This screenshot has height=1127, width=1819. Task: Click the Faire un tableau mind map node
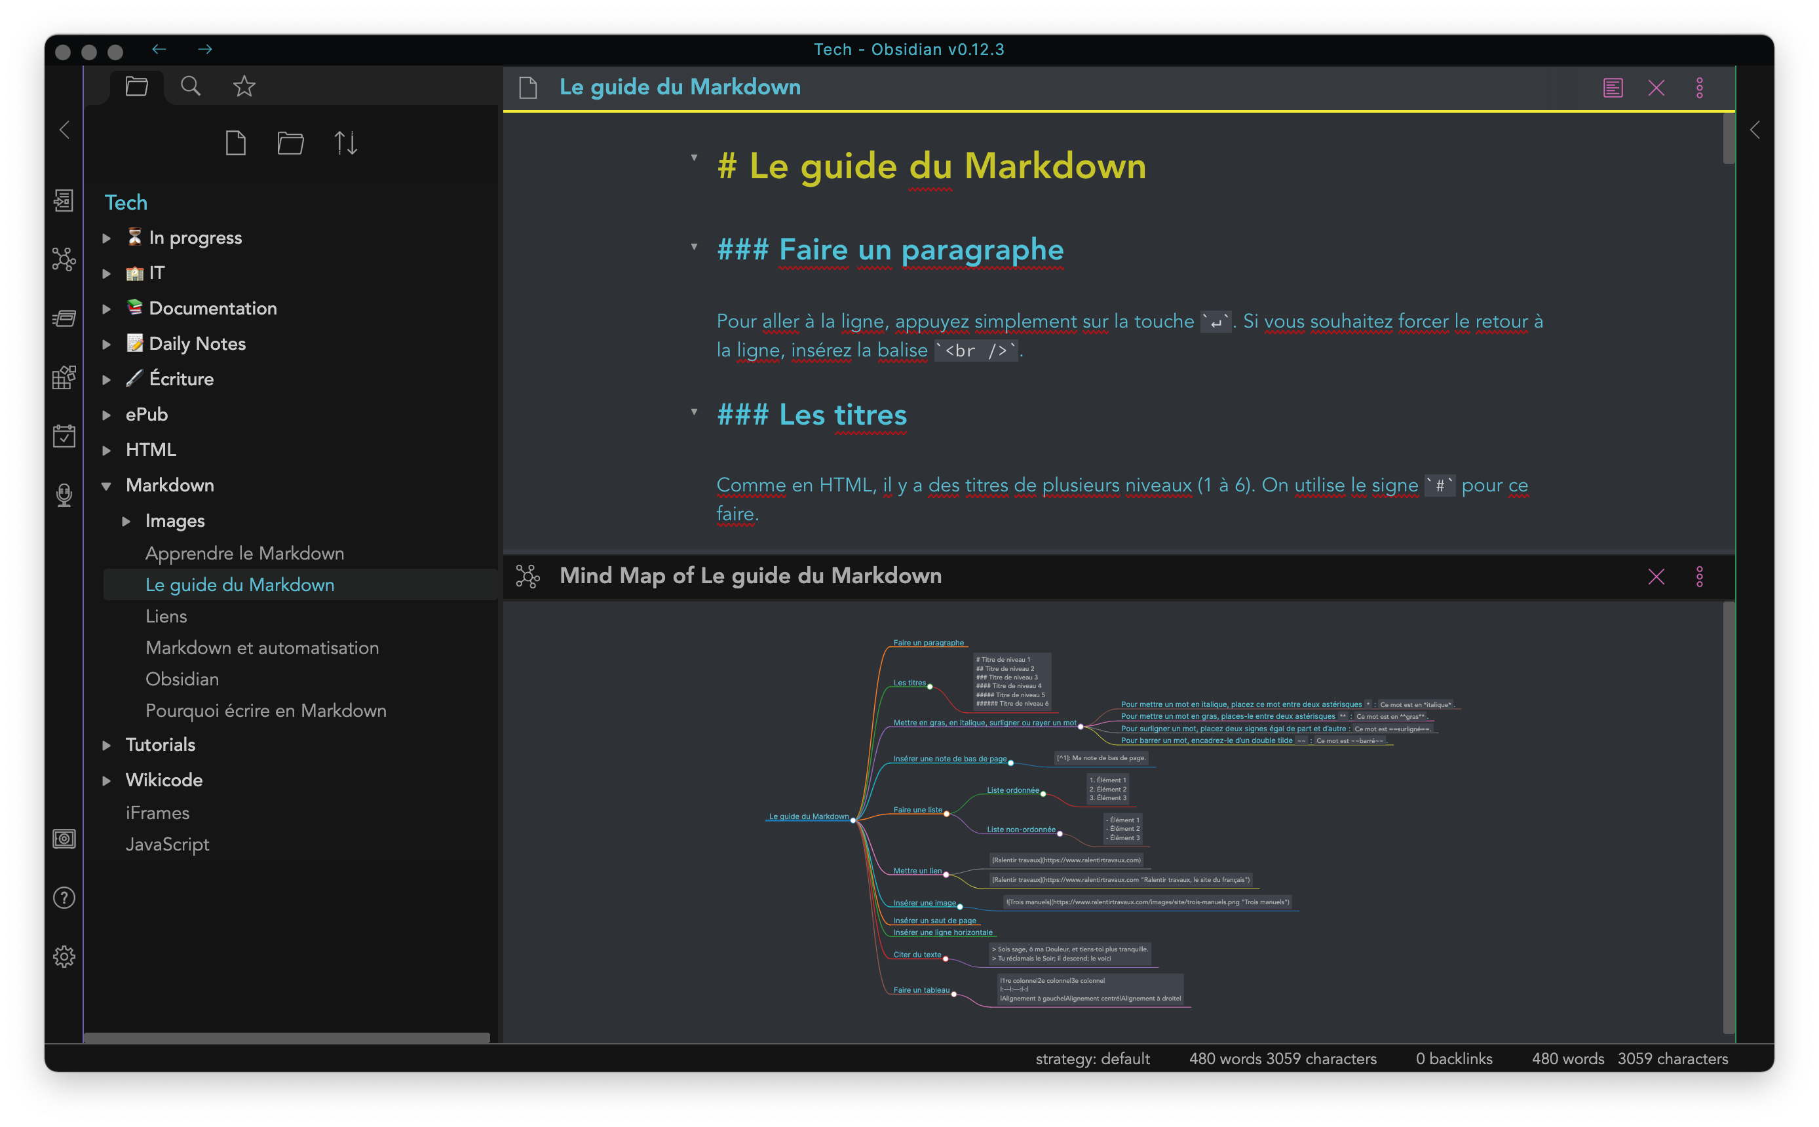click(921, 991)
